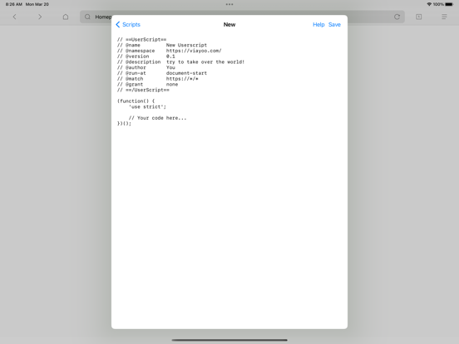Tap the home indicator bar
Viewport: 459px width, 344px height.
click(229, 340)
